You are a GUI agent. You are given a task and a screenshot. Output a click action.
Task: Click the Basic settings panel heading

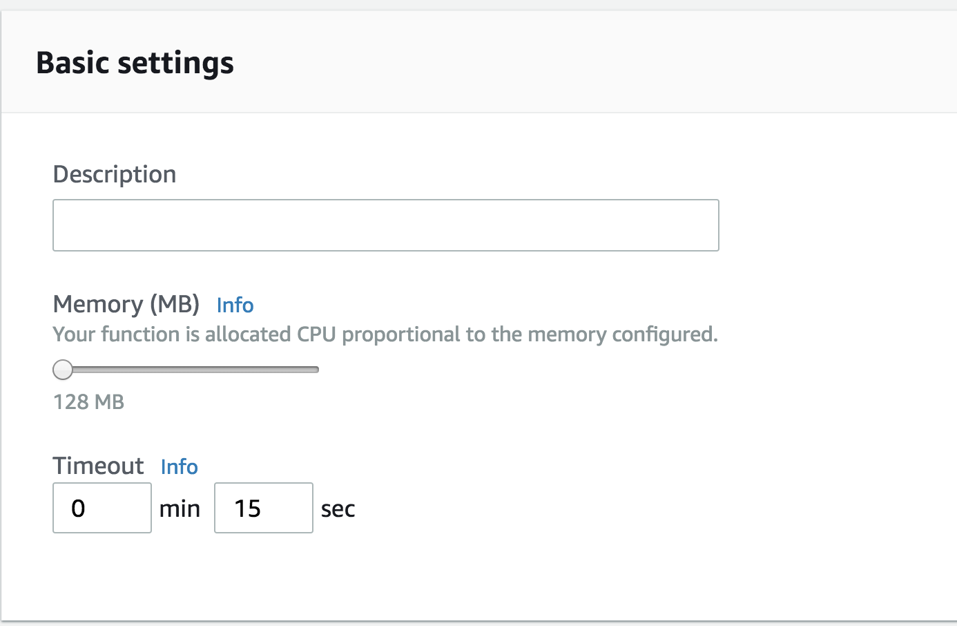tap(135, 63)
